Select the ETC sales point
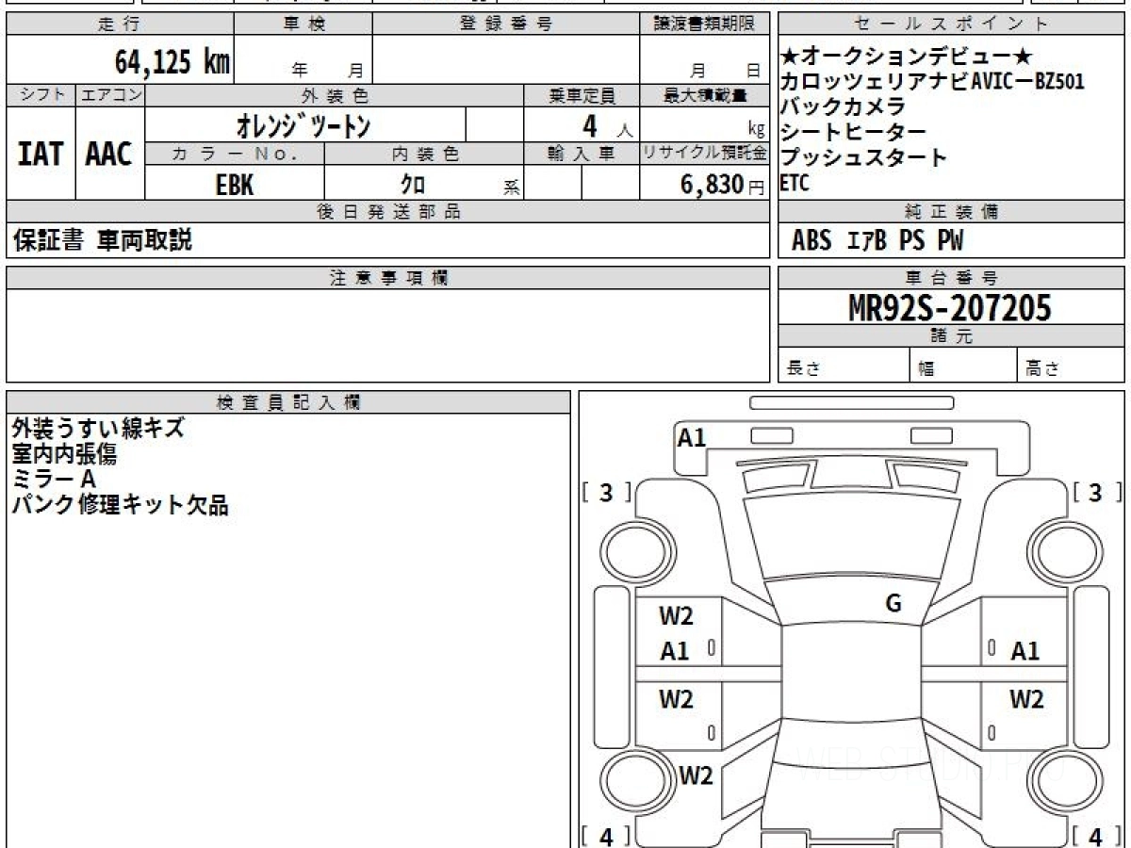Image resolution: width=1131 pixels, height=848 pixels. coord(795,184)
